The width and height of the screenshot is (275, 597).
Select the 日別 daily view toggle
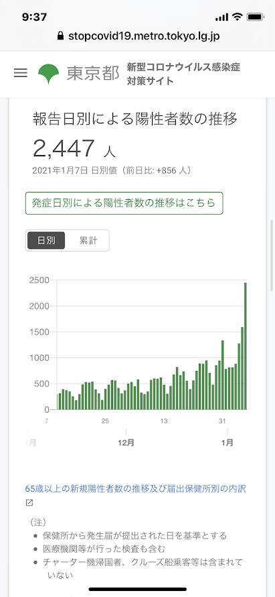click(x=46, y=240)
